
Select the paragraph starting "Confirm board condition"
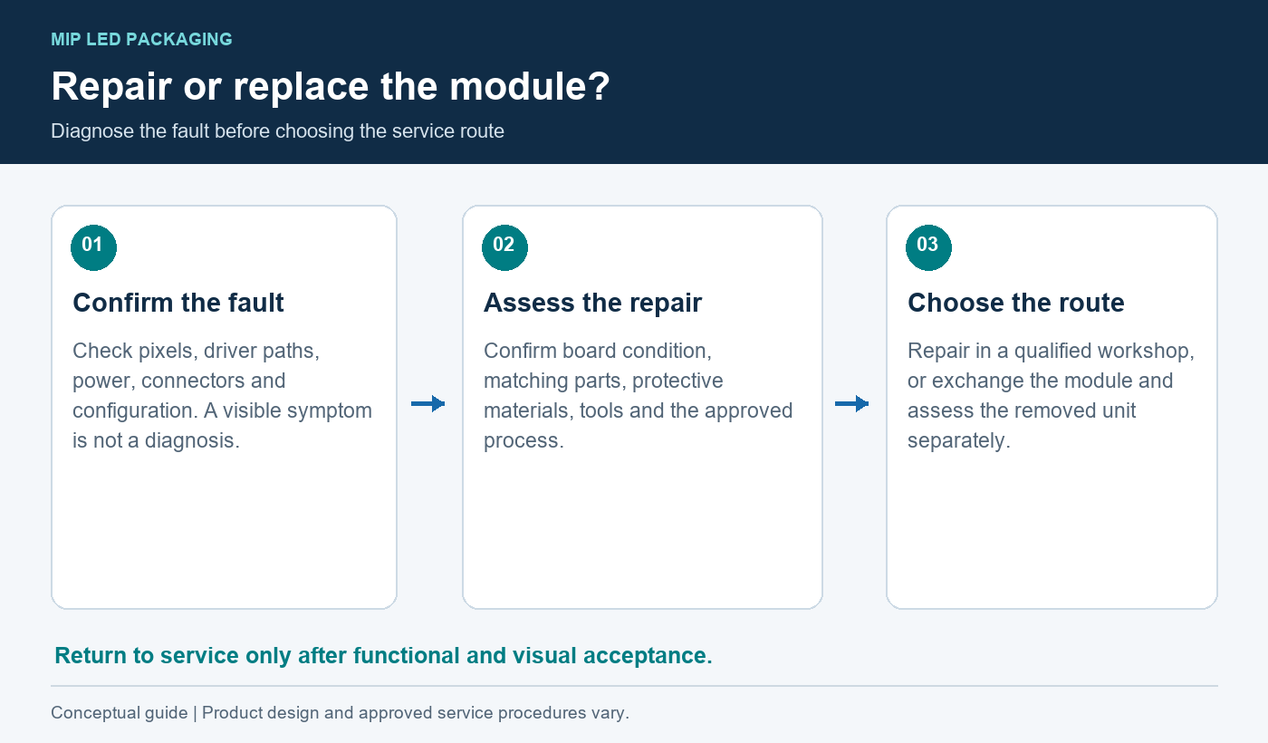(x=639, y=396)
